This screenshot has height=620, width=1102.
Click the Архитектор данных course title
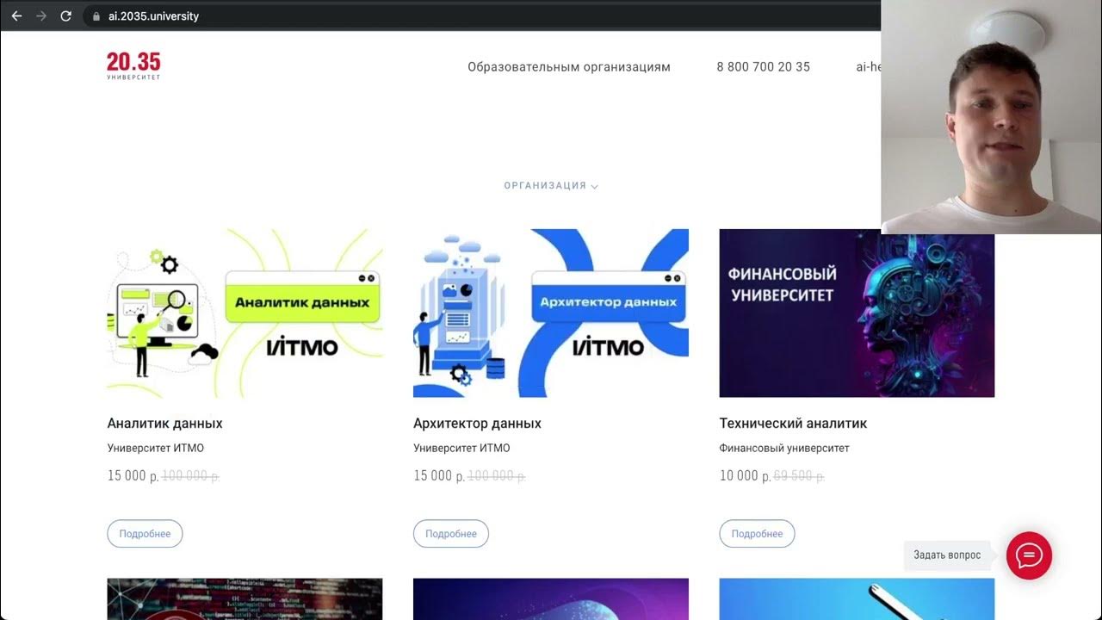pos(478,424)
